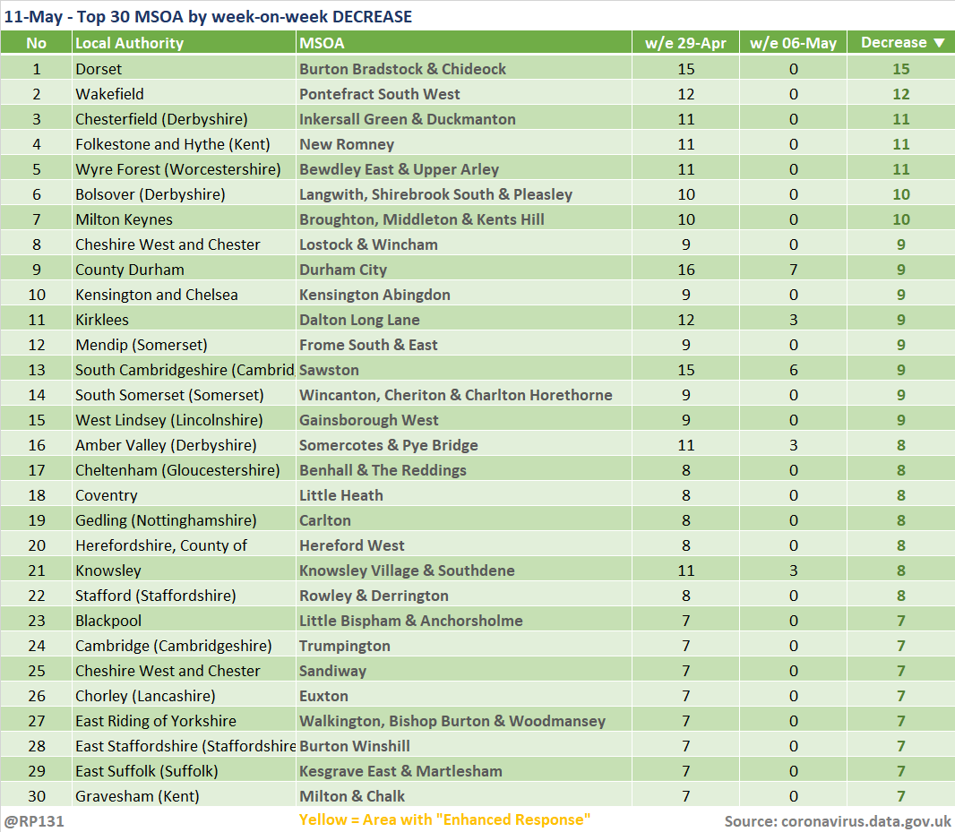Select the 'New Romney' cell
Image resolution: width=955 pixels, height=832 pixels.
tap(463, 144)
